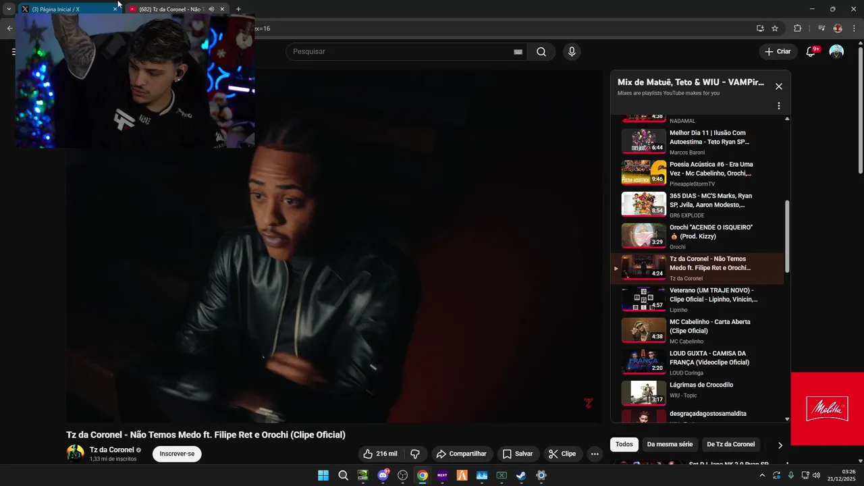864x486 pixels.
Task: Click the Salvar save button
Action: click(x=518, y=454)
